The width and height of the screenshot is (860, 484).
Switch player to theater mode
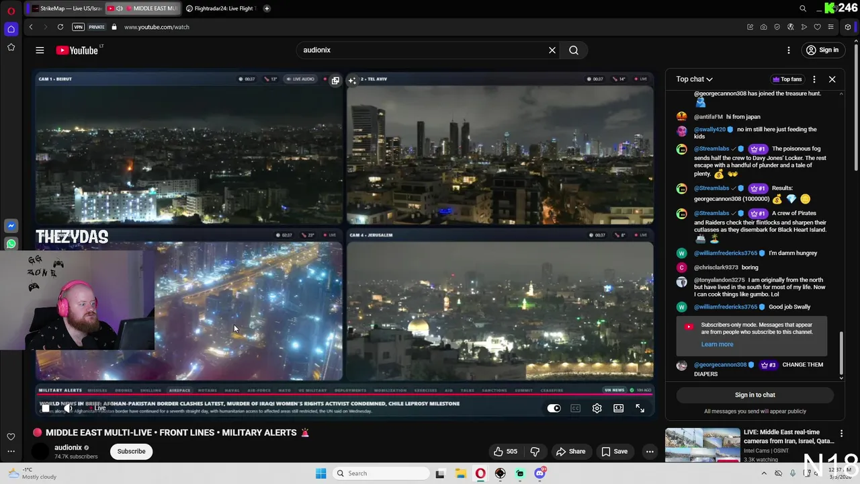[x=618, y=408]
